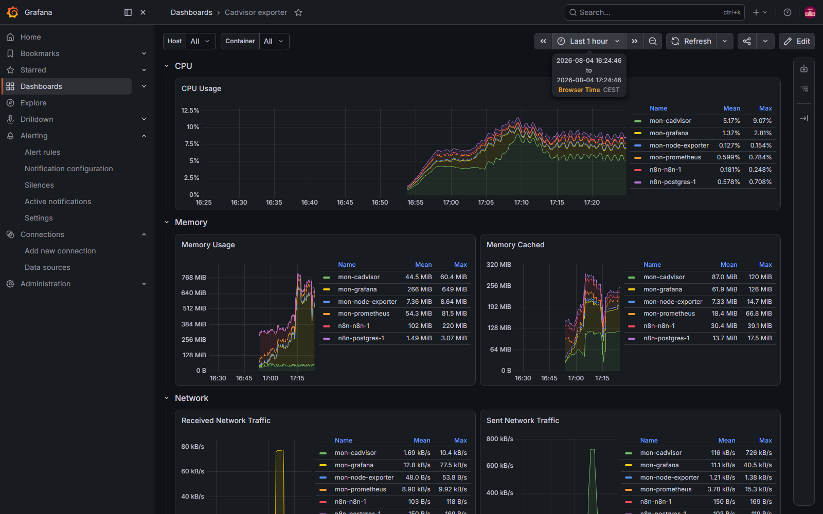Open Active notifications page
This screenshot has height=514, width=823.
58,201
